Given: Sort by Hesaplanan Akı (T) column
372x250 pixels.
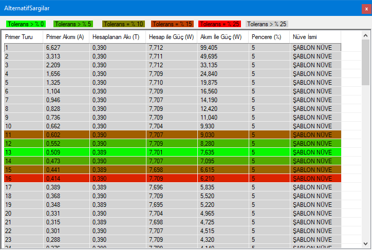Looking at the screenshot, I should pyautogui.click(x=116, y=37).
